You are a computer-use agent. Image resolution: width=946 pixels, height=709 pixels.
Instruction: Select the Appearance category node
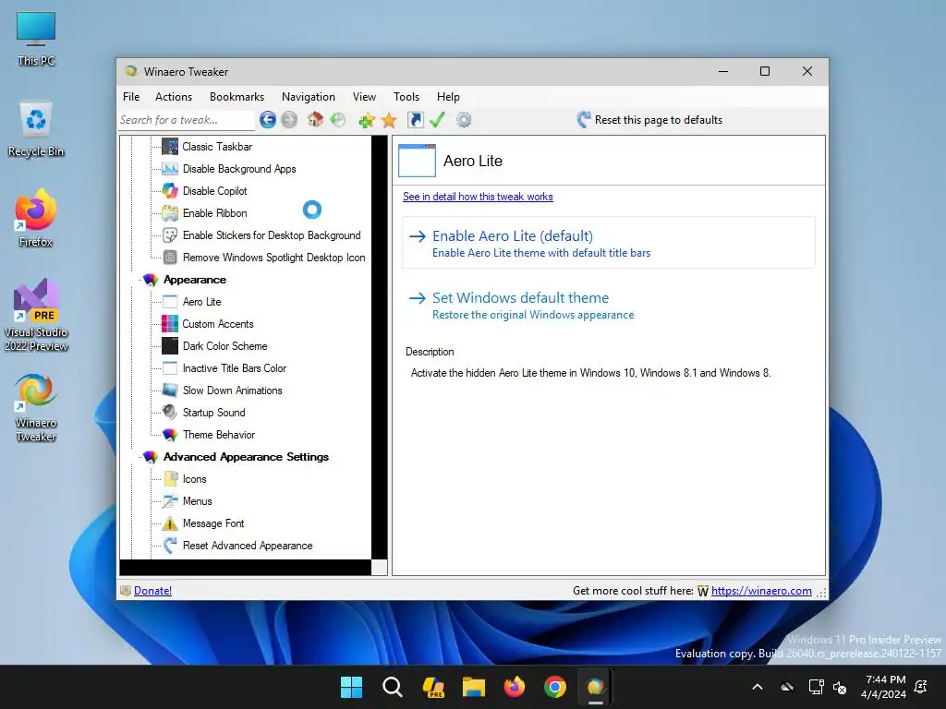coord(195,280)
